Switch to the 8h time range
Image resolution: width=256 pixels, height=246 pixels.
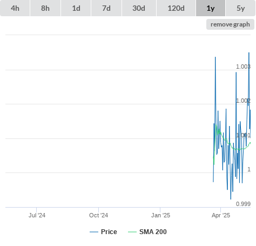45,8
